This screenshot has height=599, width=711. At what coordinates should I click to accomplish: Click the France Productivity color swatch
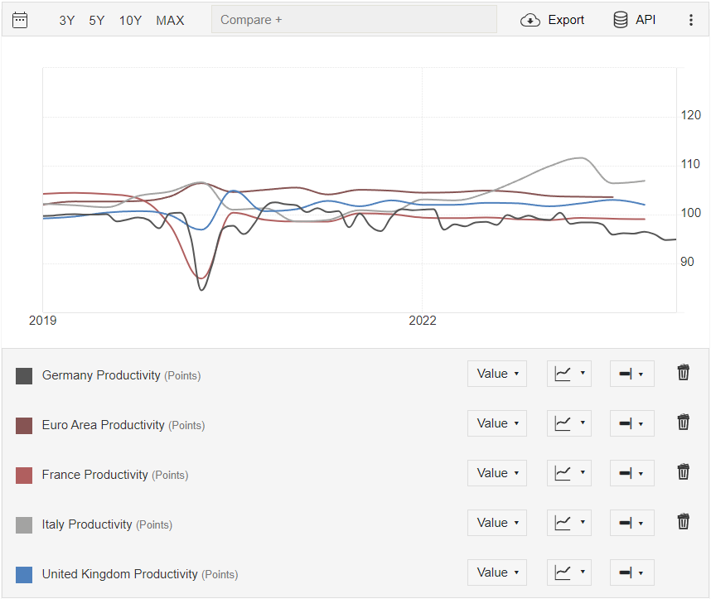[24, 476]
